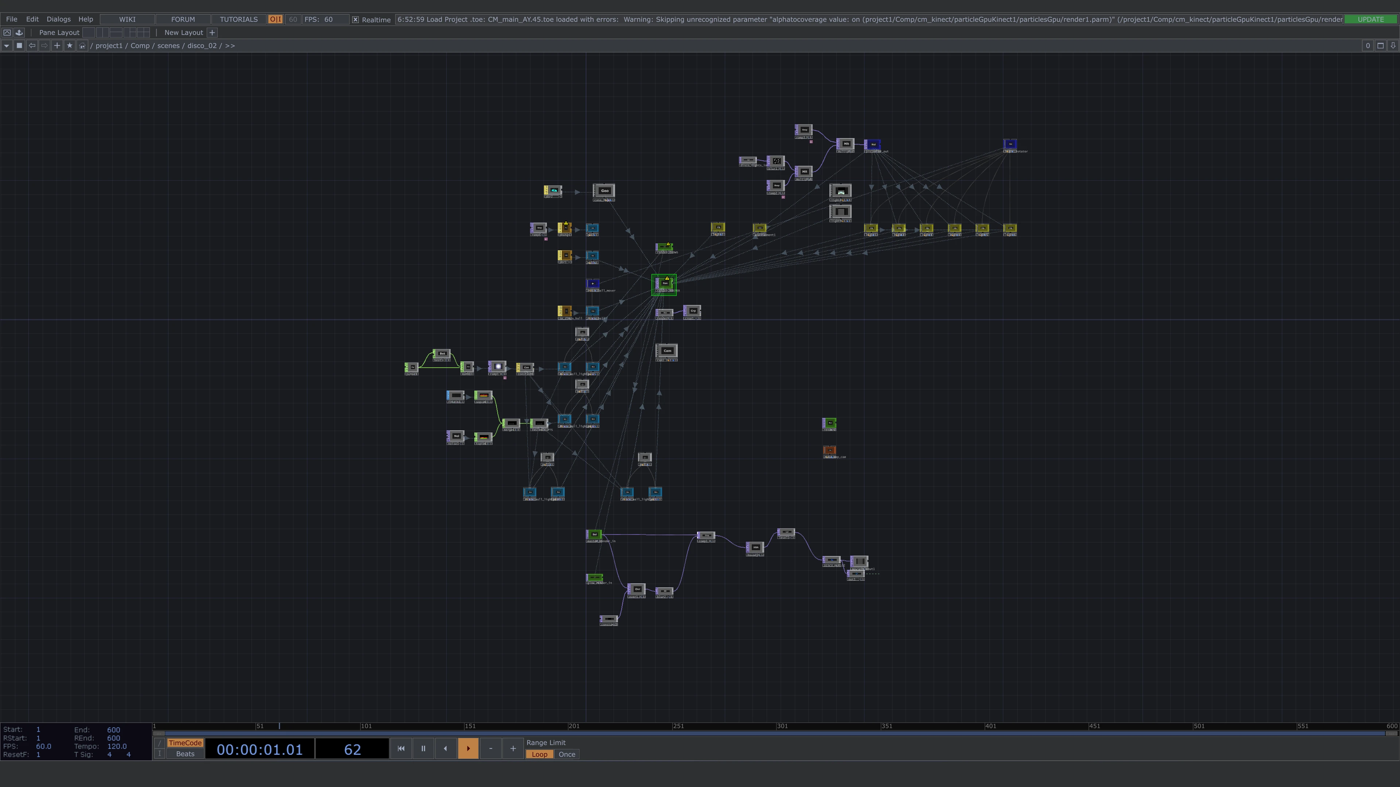
Task: Step forward one frame with plus
Action: pos(513,748)
